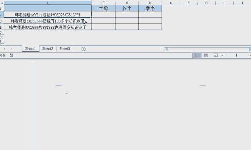Click the zoom out minus button
Screen dimensions: 251x150
point(222,55)
